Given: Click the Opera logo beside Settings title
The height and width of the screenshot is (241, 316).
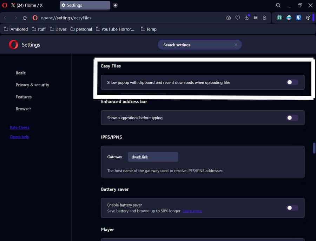Looking at the screenshot, I should pos(13,45).
